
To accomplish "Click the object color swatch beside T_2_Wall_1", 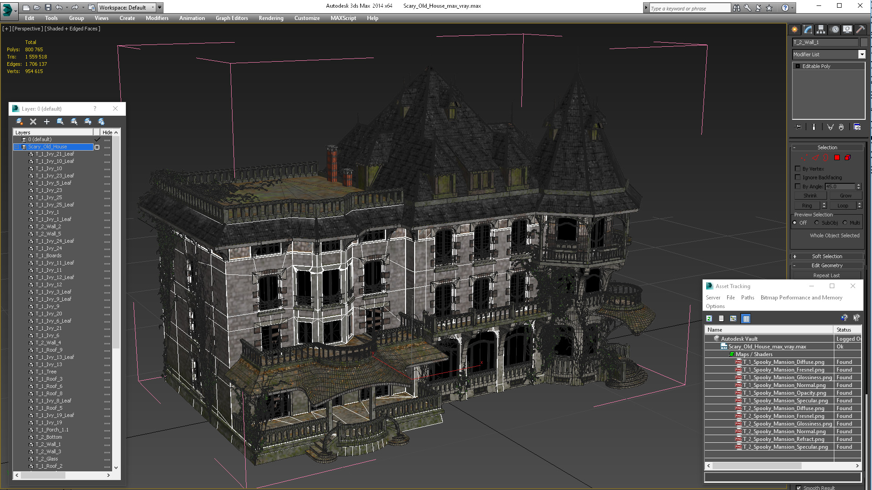I will click(864, 42).
